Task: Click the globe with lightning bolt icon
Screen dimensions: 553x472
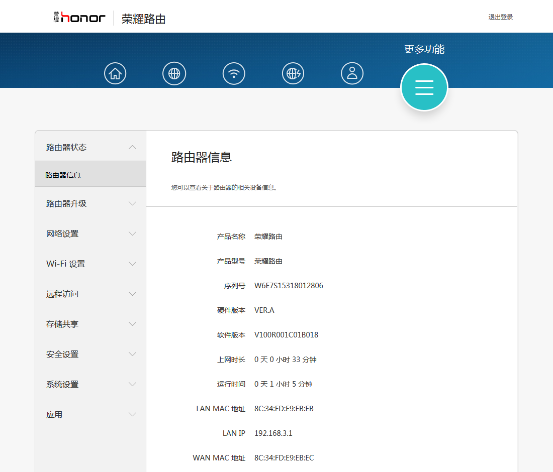Action: tap(293, 74)
